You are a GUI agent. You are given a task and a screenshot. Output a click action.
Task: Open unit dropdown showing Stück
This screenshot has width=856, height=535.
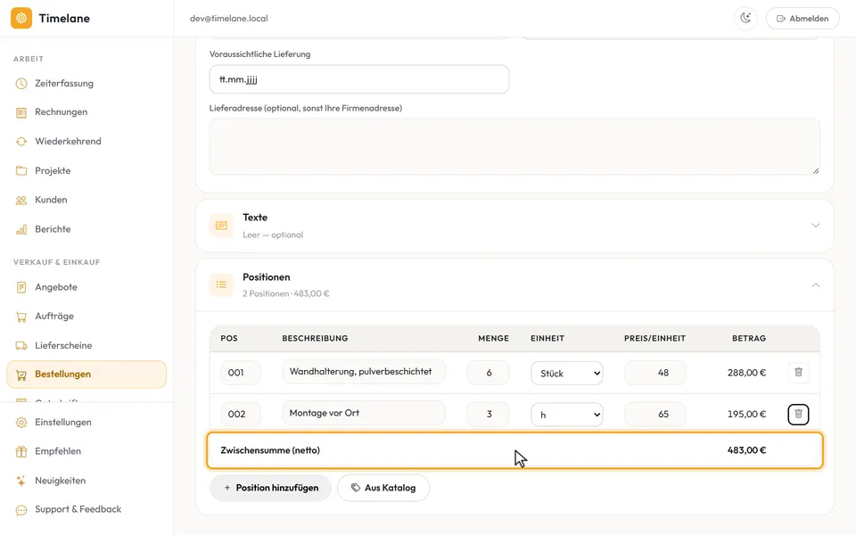click(x=567, y=374)
